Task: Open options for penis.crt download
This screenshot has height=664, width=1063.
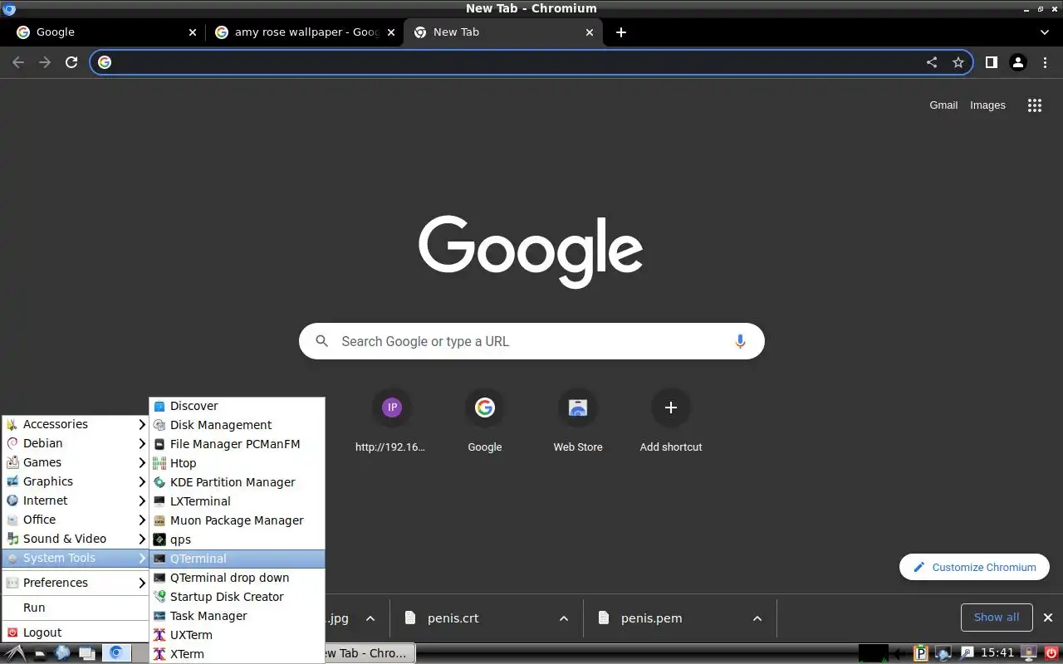Action: [564, 618]
